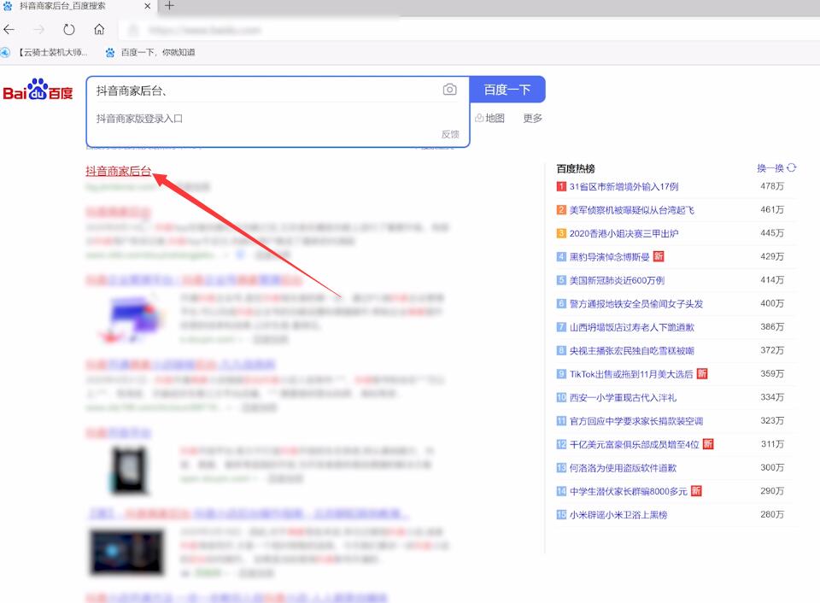820x603 pixels.
Task: Open camera image search icon
Action: (449, 90)
